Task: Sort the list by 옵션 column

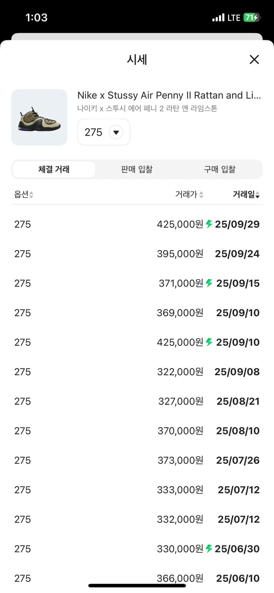Action: [24, 195]
